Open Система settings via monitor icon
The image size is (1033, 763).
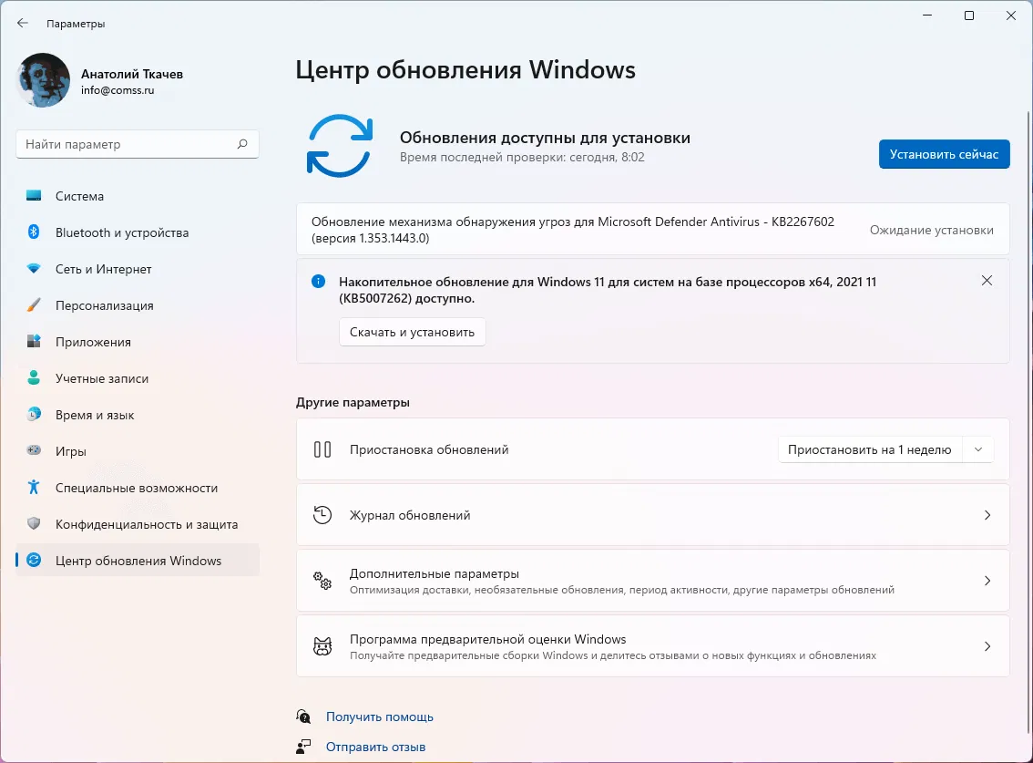pos(32,195)
